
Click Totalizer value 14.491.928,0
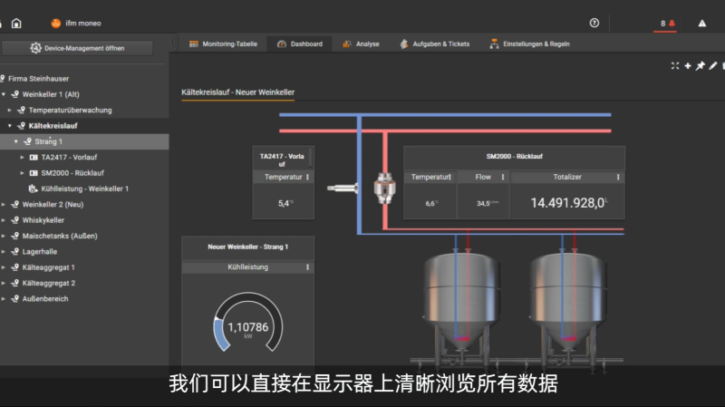click(569, 202)
